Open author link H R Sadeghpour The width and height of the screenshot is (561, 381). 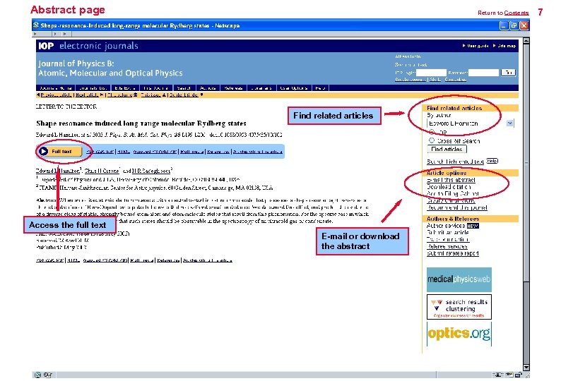coord(151,171)
